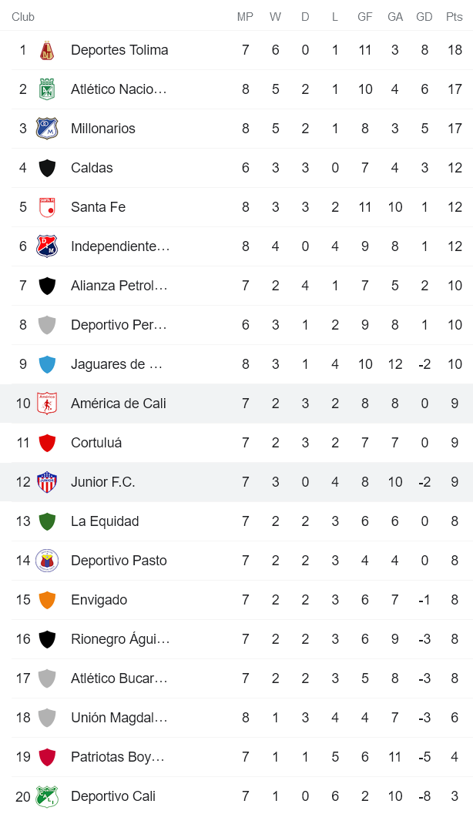The width and height of the screenshot is (473, 824).
Task: Click the Deportes Tolima club crest
Action: [x=47, y=49]
